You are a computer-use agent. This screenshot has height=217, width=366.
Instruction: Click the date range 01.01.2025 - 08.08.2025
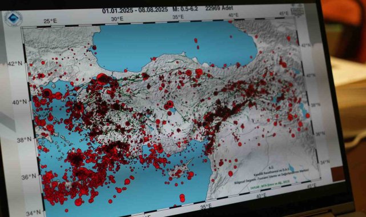click(x=135, y=10)
